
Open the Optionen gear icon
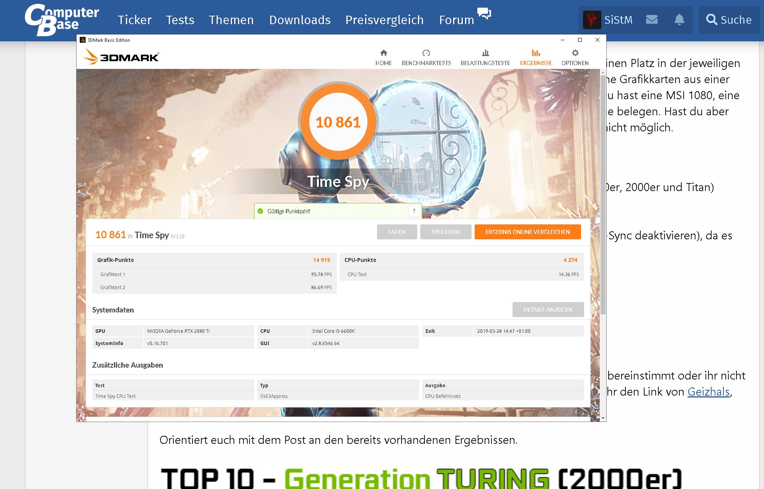[x=575, y=53]
